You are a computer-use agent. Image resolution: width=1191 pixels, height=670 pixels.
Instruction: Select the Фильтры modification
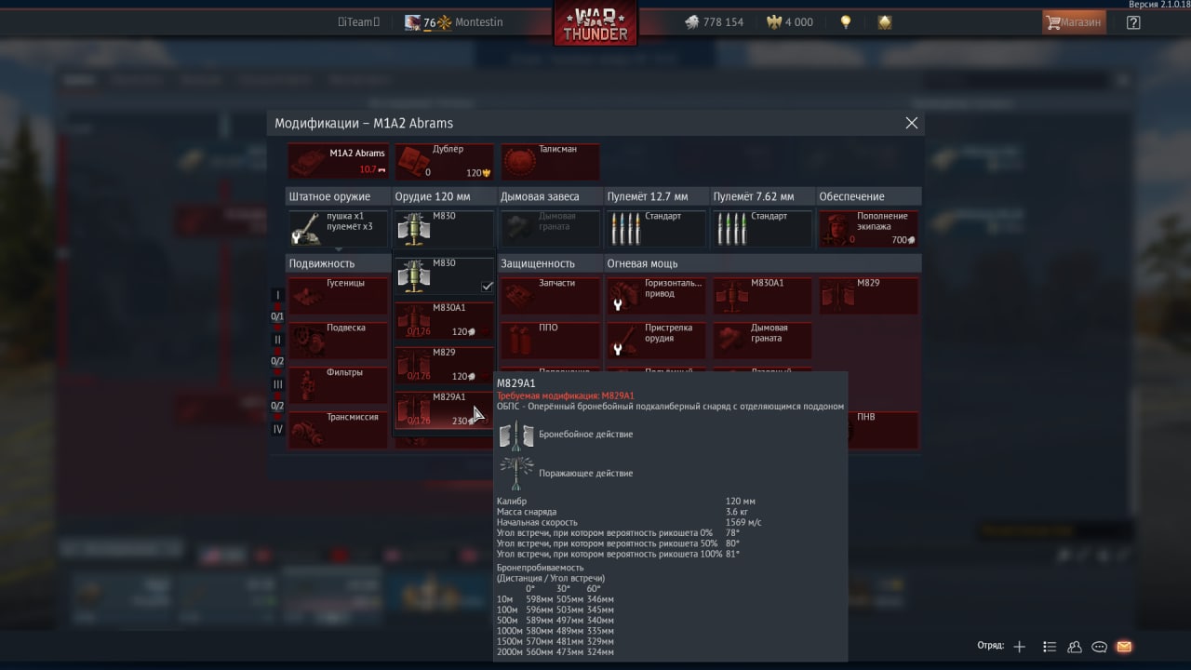tap(338, 384)
